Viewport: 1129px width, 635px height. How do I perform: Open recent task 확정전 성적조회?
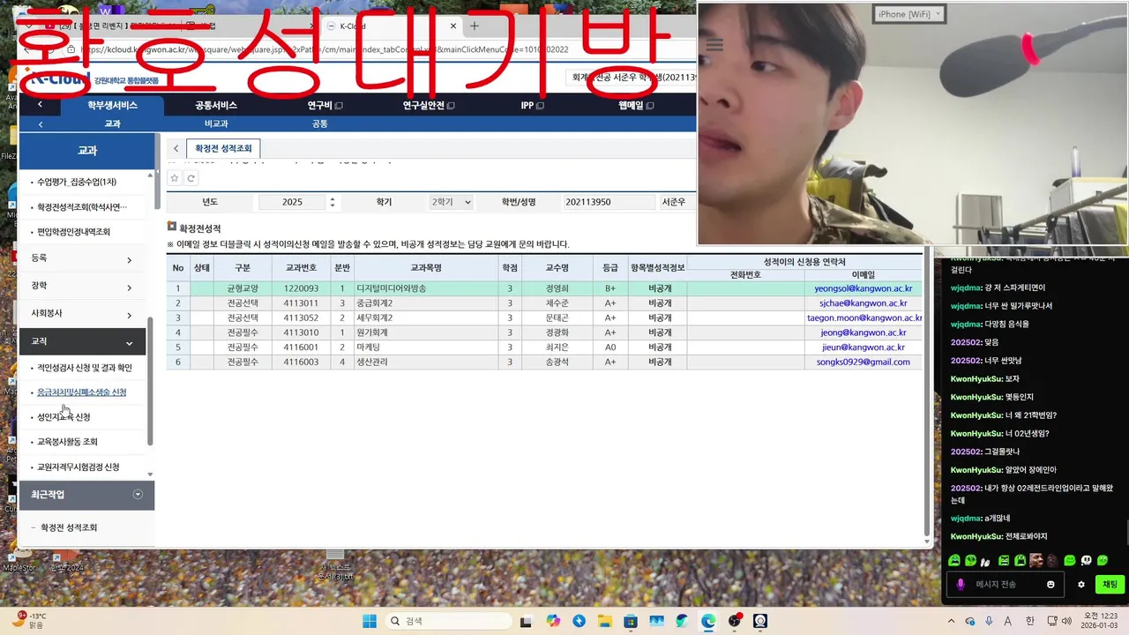(x=69, y=527)
